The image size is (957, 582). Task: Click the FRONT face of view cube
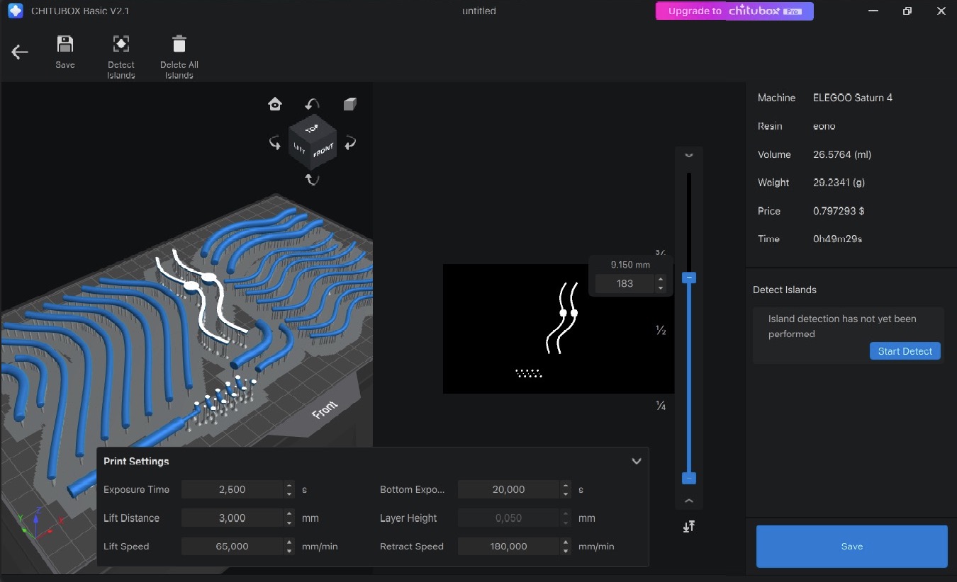(x=323, y=151)
